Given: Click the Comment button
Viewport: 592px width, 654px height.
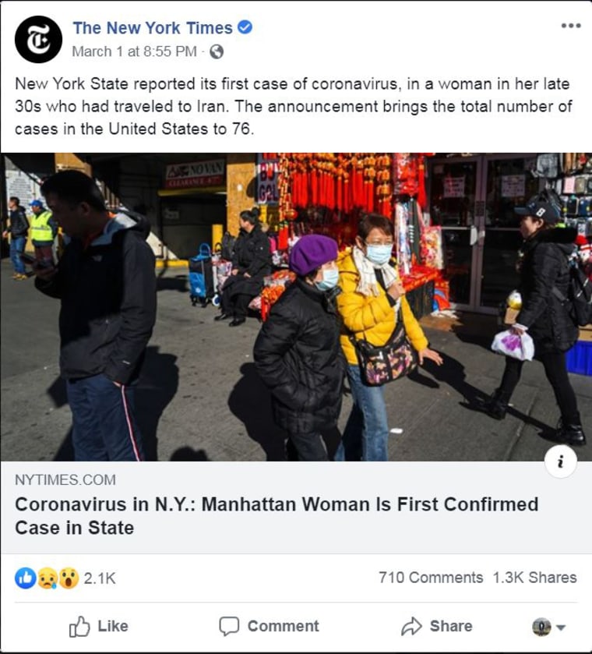Looking at the screenshot, I should pyautogui.click(x=269, y=627).
